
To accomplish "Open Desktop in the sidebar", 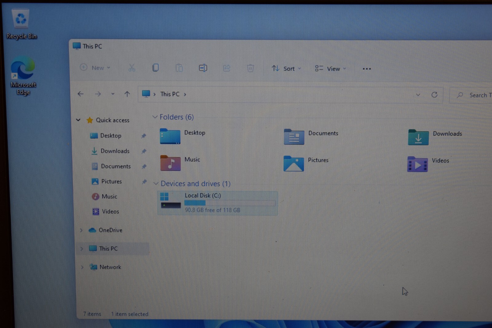I will click(111, 136).
